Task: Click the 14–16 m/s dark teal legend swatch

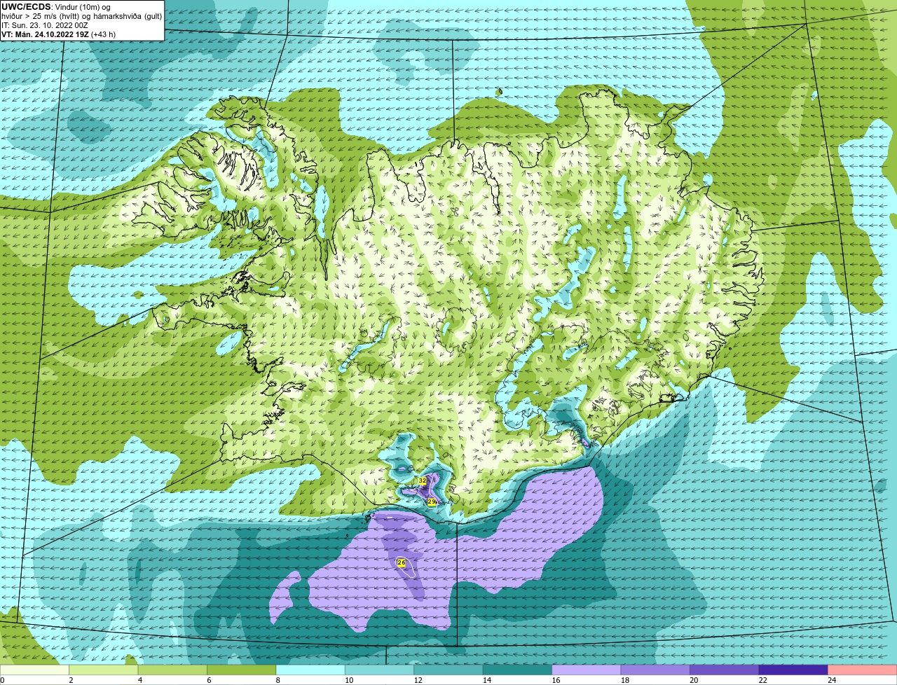Action: pos(518,670)
